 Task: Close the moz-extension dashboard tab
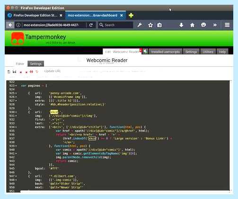pyautogui.click(x=122, y=16)
